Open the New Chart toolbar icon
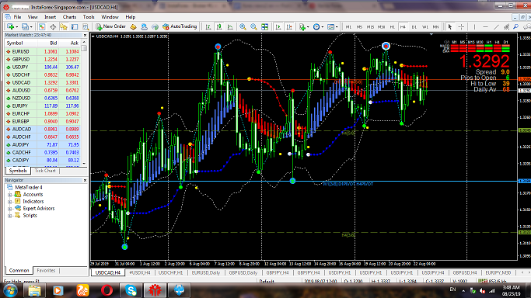This screenshot has height=298, width=531. click(10, 26)
